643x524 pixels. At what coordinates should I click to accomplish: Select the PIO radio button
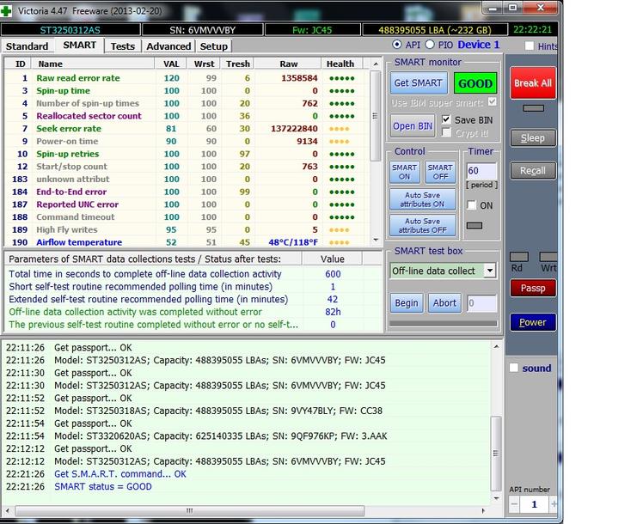429,45
